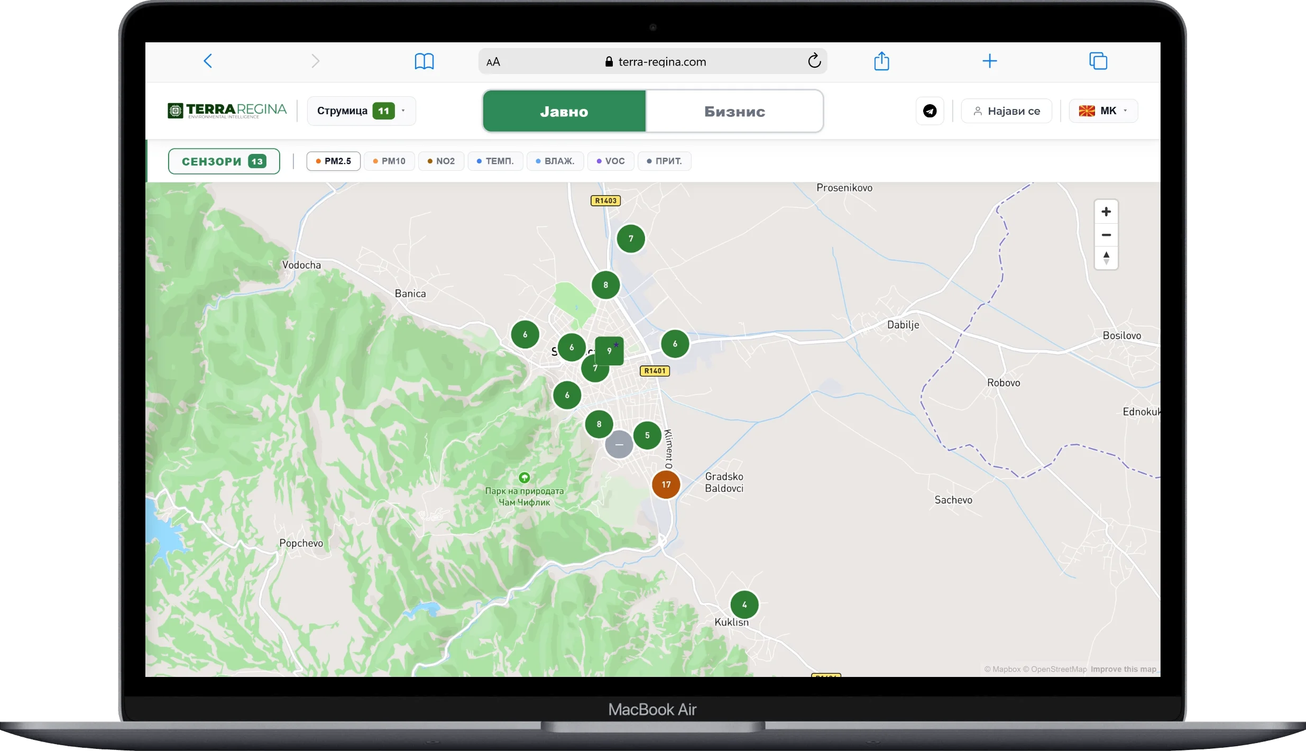Viewport: 1306px width, 751px height.
Task: Click the Чам Чифлик park pin
Action: coord(524,478)
